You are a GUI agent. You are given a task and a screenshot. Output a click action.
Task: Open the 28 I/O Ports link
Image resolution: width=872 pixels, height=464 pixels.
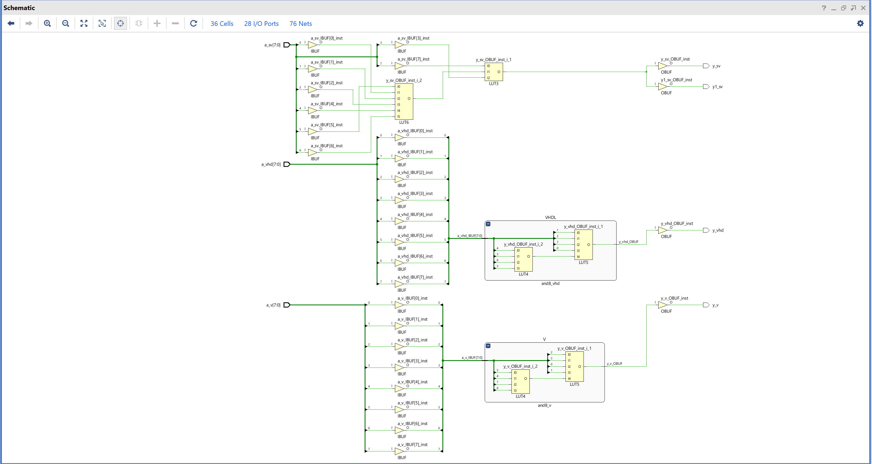(261, 24)
